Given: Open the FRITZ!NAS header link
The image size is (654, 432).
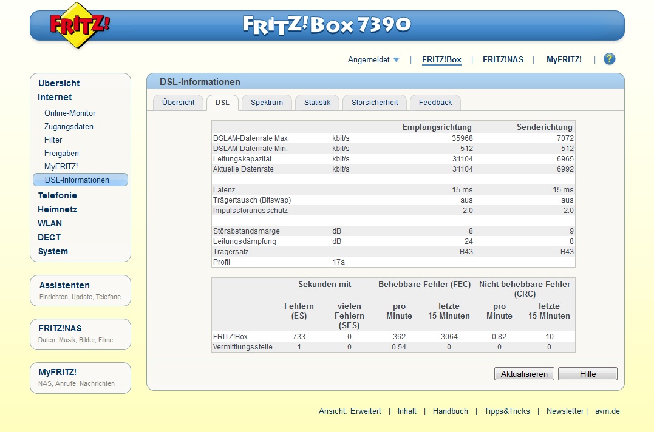Looking at the screenshot, I should (x=503, y=59).
